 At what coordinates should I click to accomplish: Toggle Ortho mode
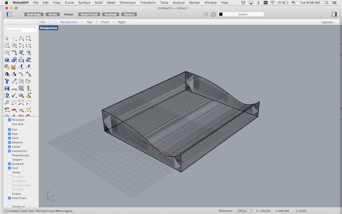point(53,14)
